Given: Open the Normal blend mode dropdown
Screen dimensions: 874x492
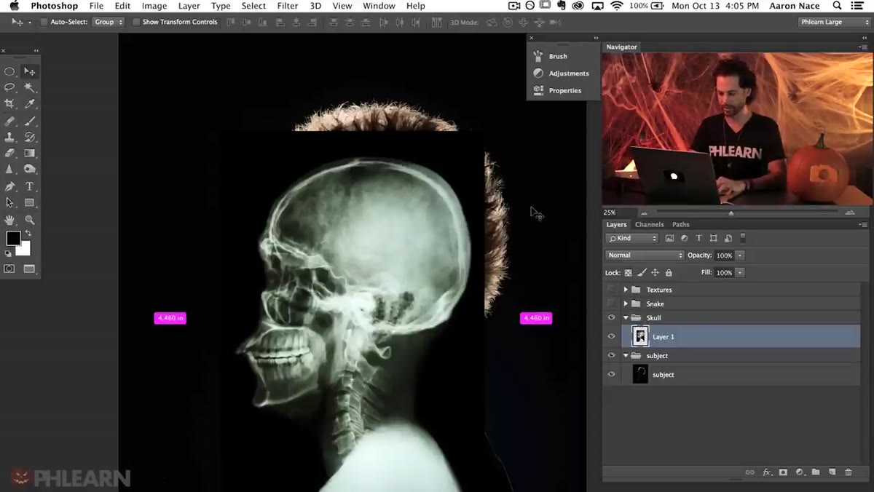Looking at the screenshot, I should click(645, 255).
